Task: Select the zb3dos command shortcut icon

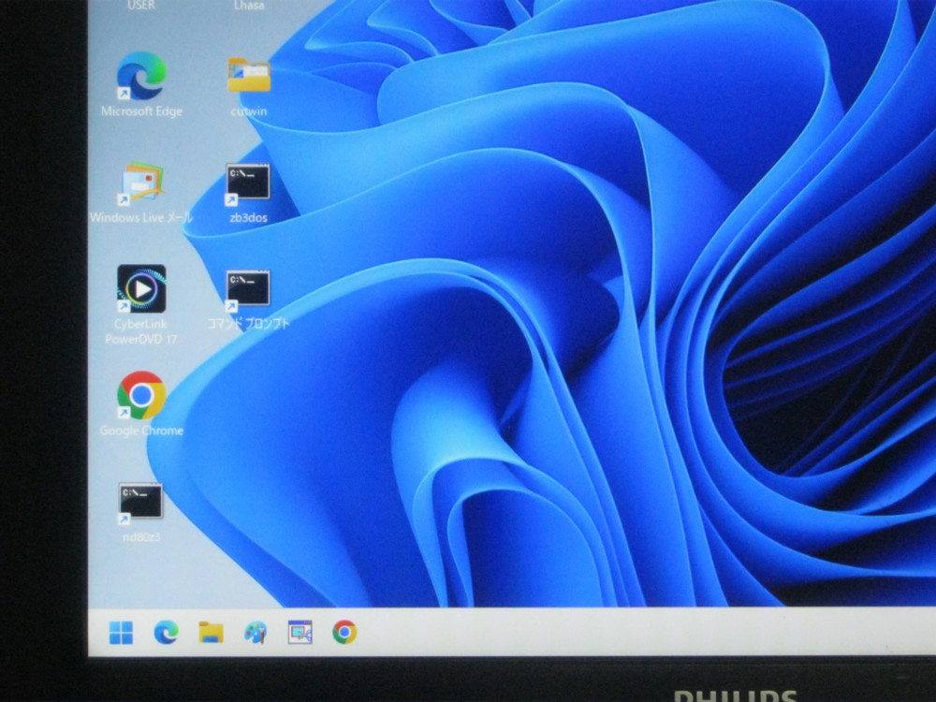Action: (248, 183)
